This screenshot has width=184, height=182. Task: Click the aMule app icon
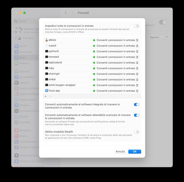46,40
